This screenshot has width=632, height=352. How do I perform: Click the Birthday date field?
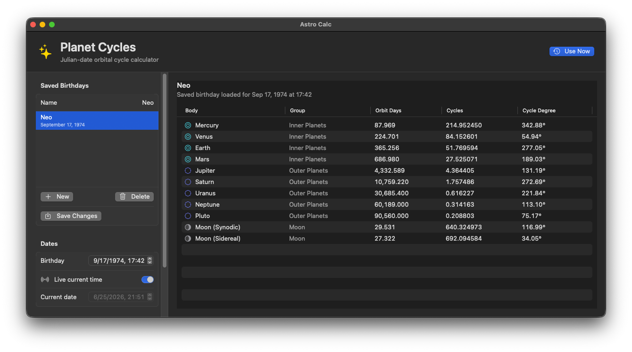pos(121,260)
